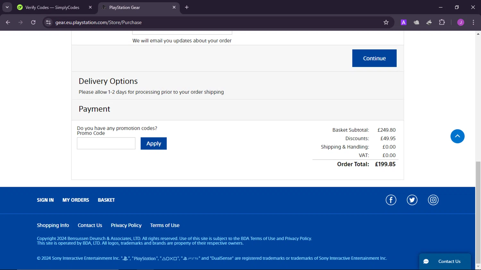Open the tab search dropdown arrow
The image size is (481, 270).
[7, 7]
